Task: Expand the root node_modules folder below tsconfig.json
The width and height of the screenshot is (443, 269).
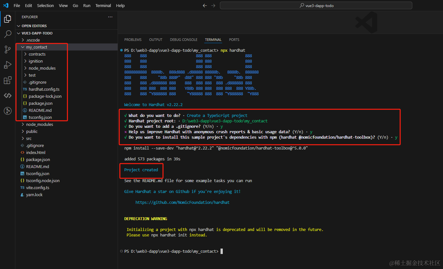Action: coord(66,124)
